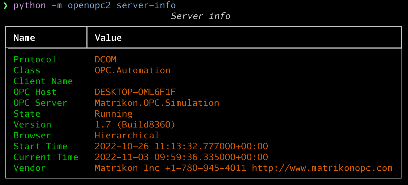Select the Hierarchical browser value
This screenshot has height=185, width=408.
pos(127,135)
